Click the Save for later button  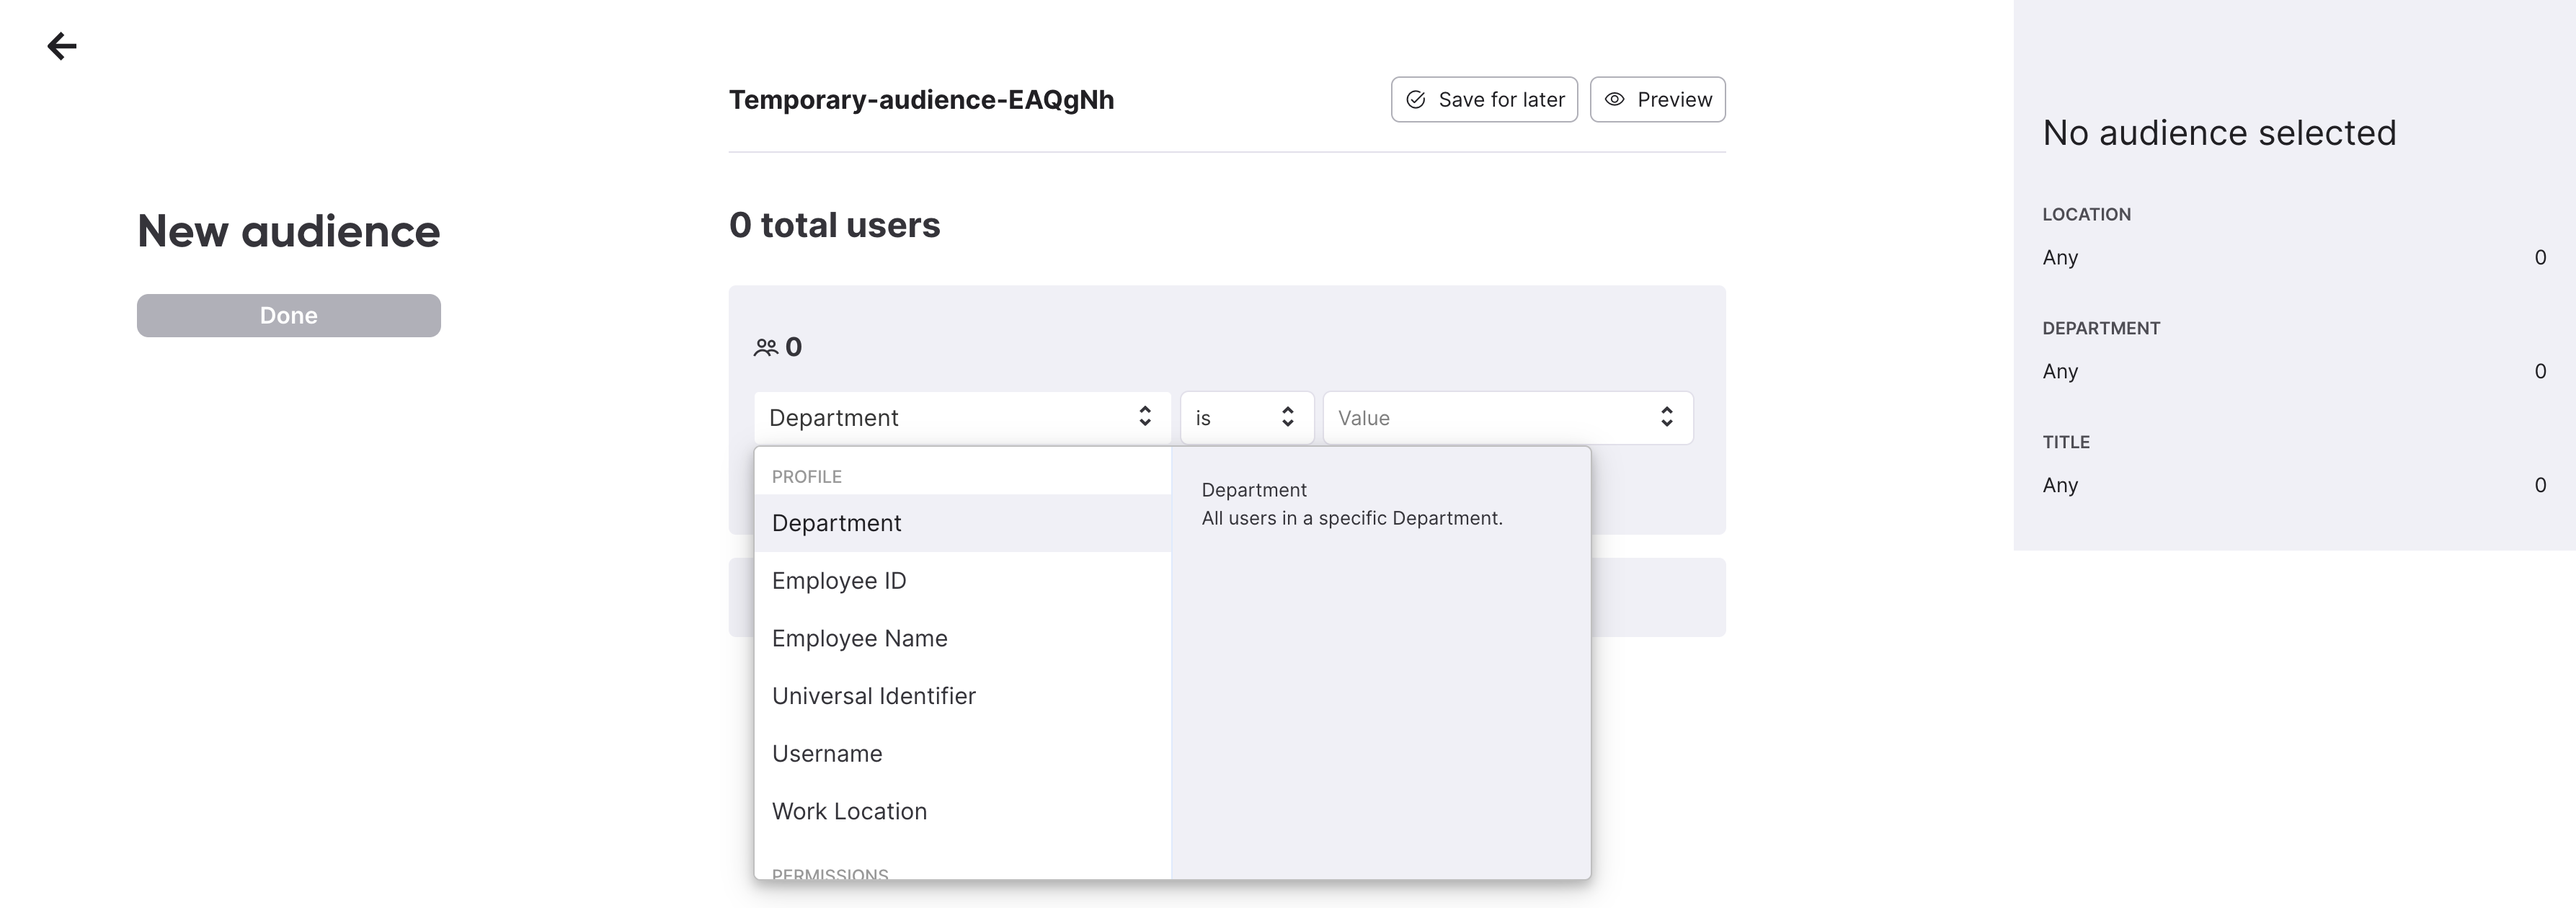pos(1484,99)
